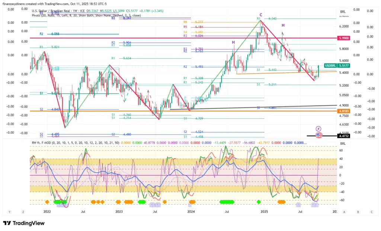381x231 pixels.
Task: Open the BRL selector on the indicator pane
Action: pyautogui.click(x=343, y=143)
